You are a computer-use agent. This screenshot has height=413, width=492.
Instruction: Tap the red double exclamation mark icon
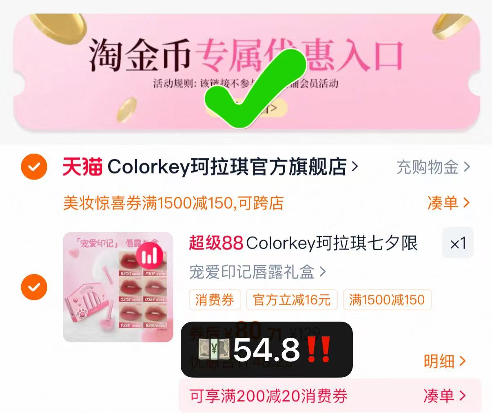click(x=319, y=350)
